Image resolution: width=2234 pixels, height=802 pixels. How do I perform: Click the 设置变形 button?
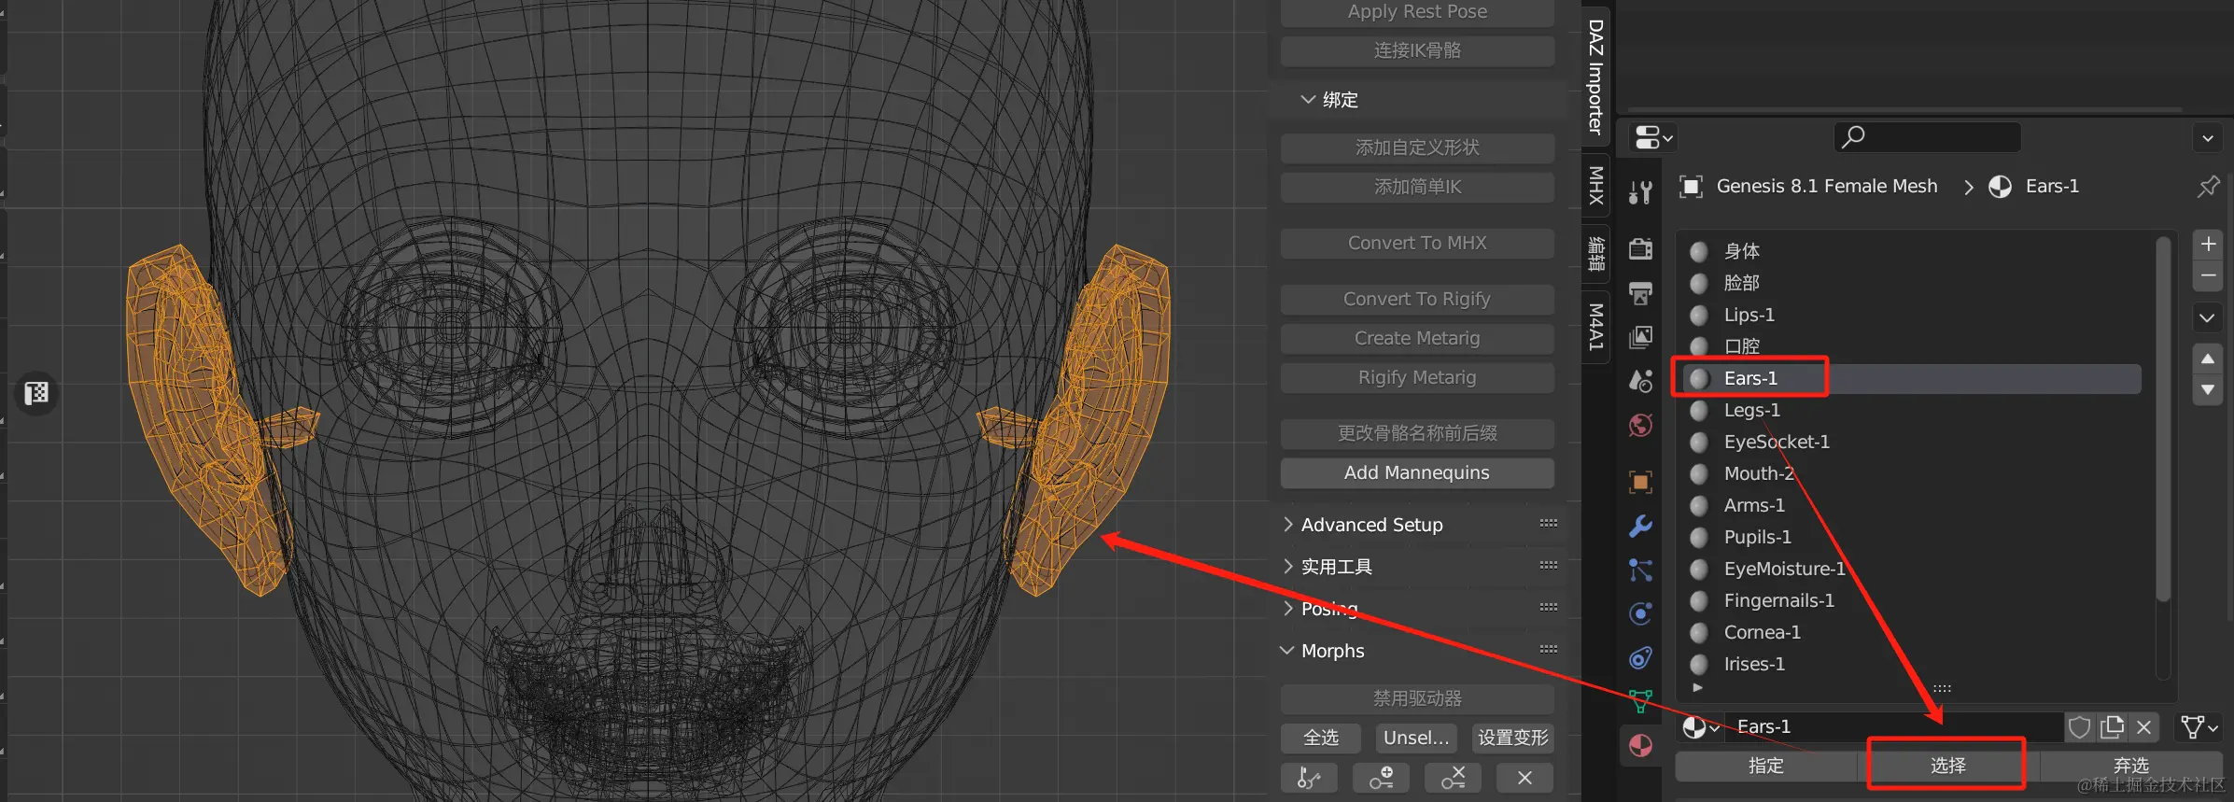click(1513, 739)
